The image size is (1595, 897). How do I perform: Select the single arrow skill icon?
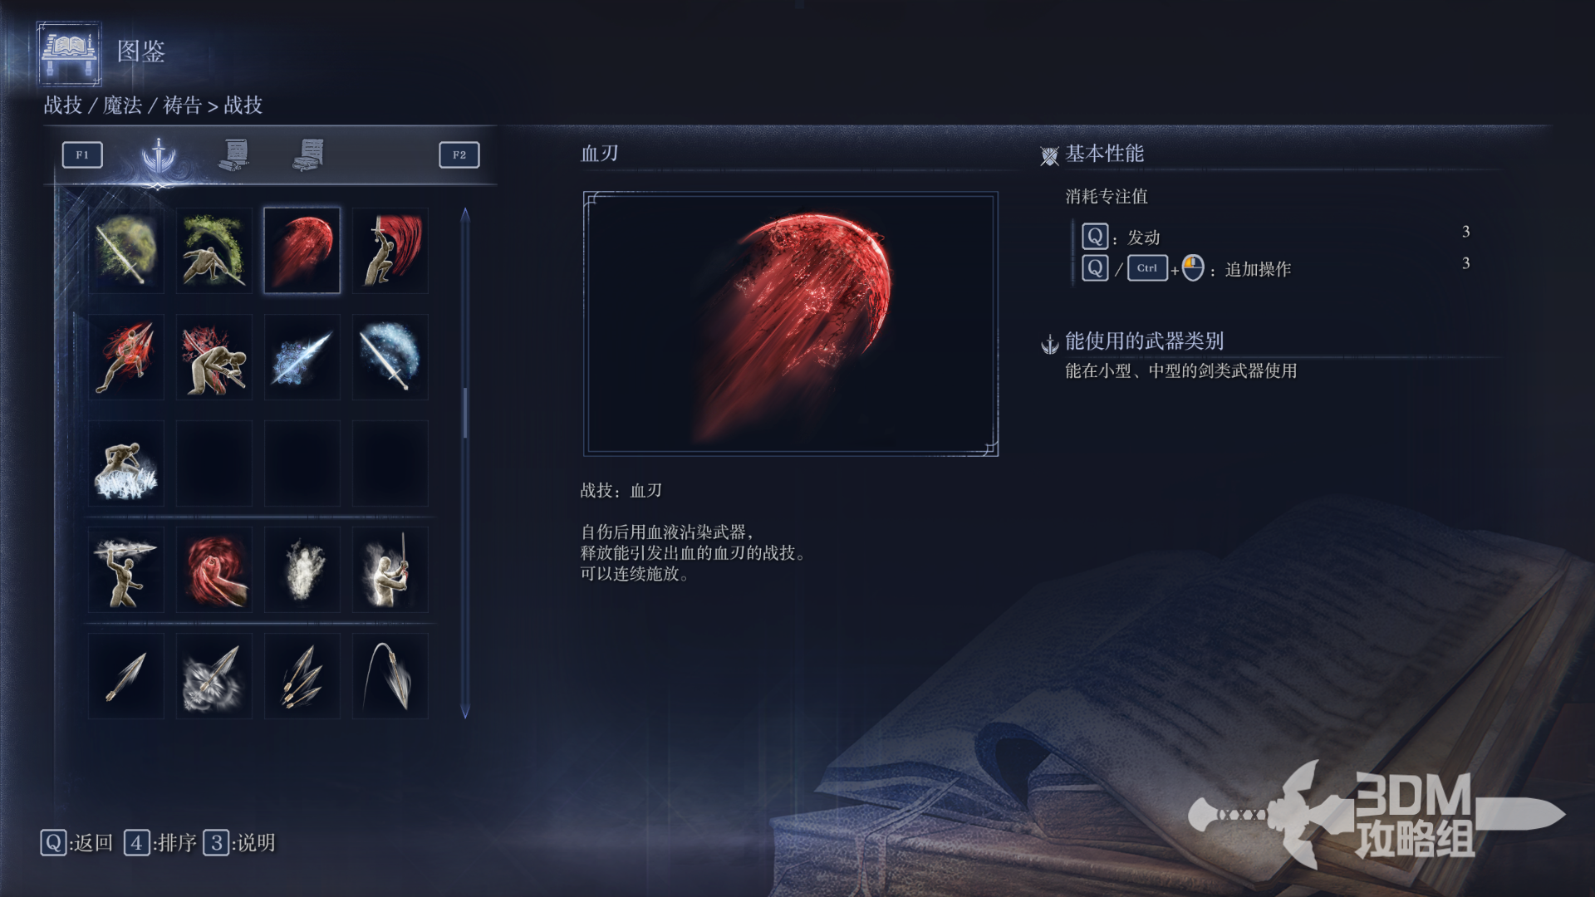125,676
